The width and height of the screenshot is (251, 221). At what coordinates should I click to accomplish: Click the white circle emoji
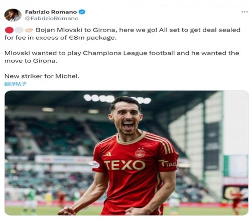click(x=19, y=30)
